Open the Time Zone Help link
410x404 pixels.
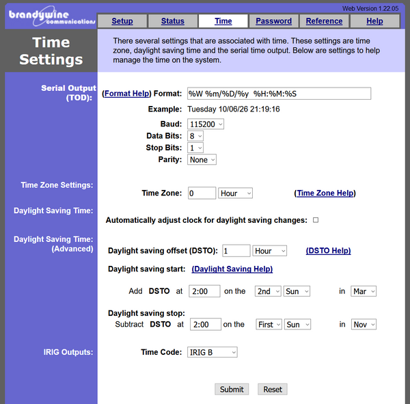pyautogui.click(x=325, y=193)
